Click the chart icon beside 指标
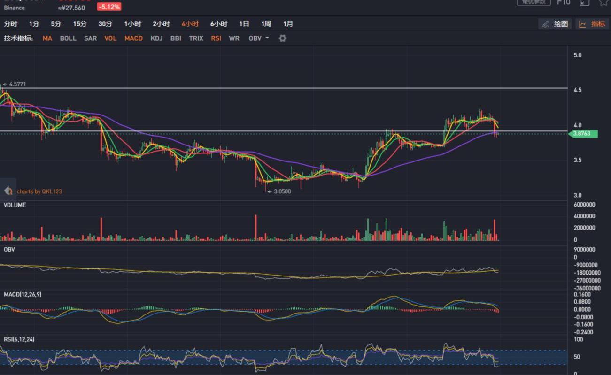 pyautogui.click(x=582, y=24)
